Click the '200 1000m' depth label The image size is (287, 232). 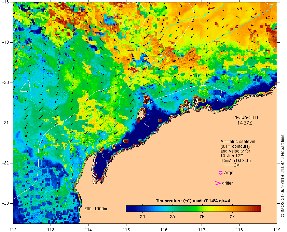click(x=96, y=209)
